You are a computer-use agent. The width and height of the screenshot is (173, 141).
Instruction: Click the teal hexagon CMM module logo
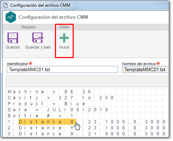click(x=11, y=17)
